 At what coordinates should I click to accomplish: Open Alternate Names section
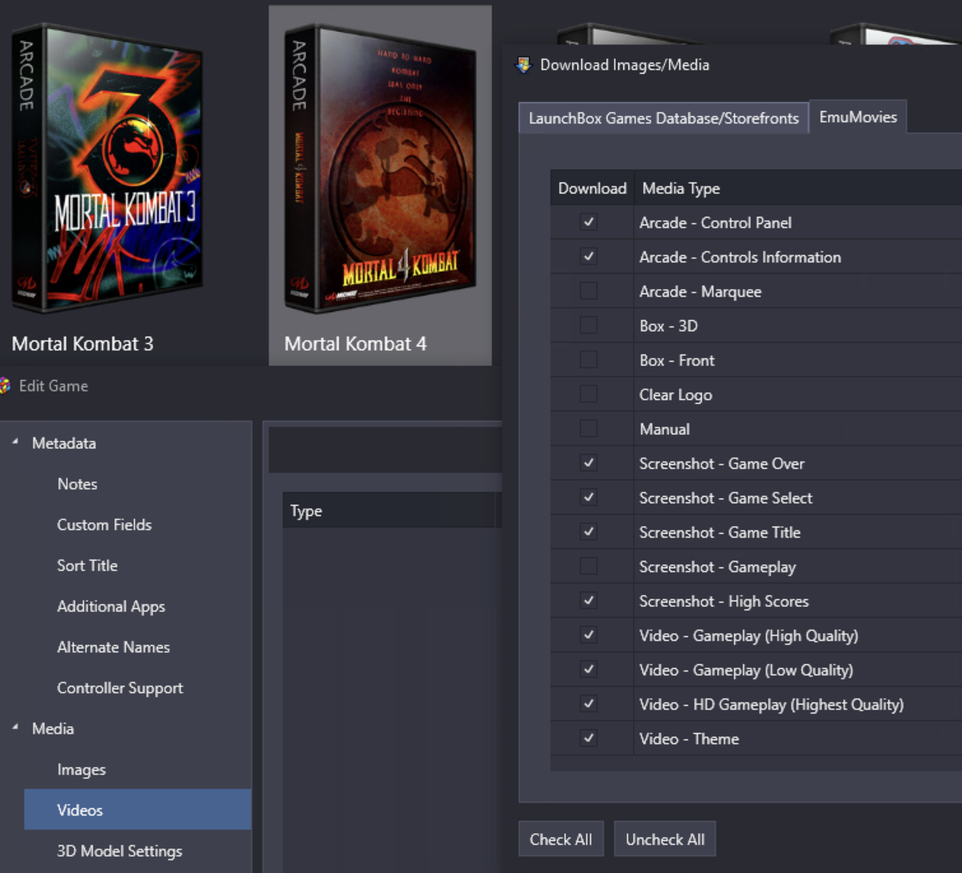pos(113,647)
